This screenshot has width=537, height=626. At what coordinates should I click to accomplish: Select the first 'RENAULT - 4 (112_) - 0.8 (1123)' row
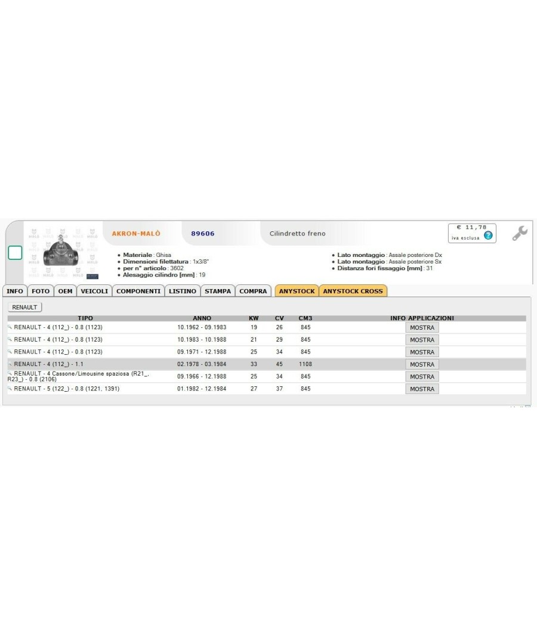[x=267, y=327]
